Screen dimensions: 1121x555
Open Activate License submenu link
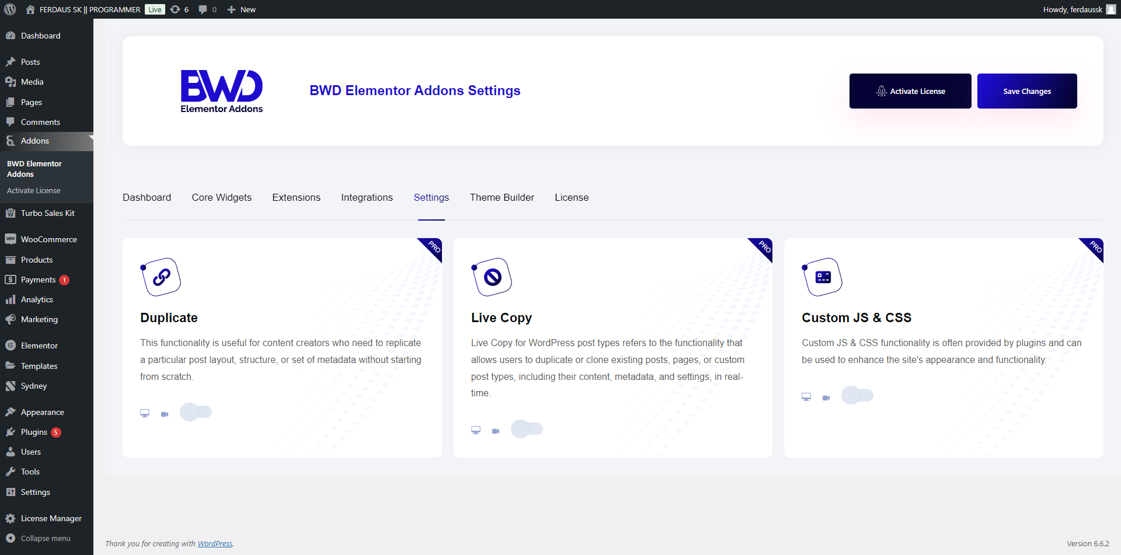(34, 190)
